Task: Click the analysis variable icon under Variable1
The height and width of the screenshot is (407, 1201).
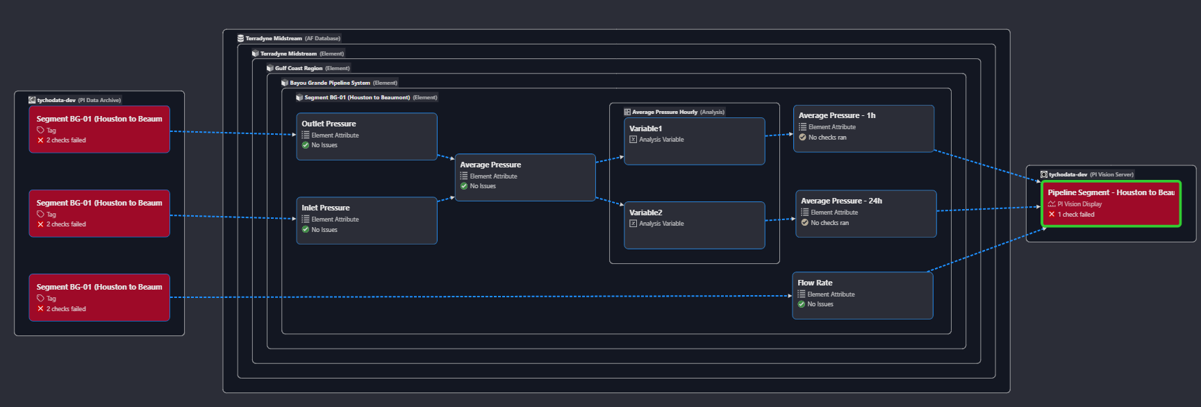Action: (633, 140)
